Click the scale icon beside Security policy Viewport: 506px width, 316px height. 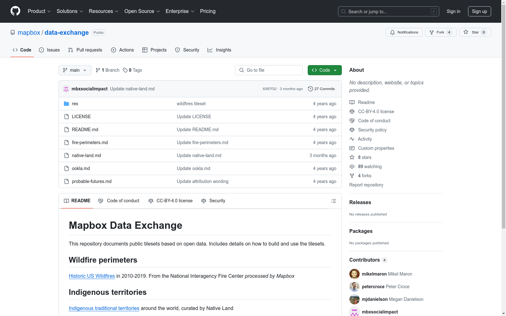click(x=352, y=130)
